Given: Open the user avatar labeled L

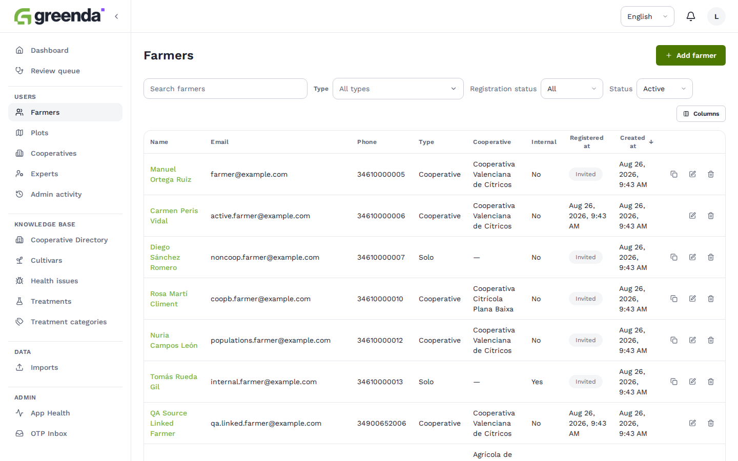Looking at the screenshot, I should pos(716,16).
